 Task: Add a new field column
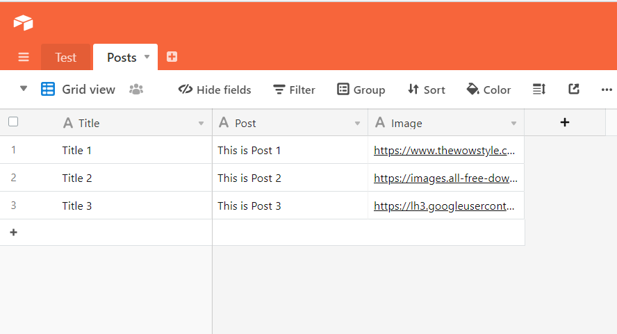click(x=564, y=122)
